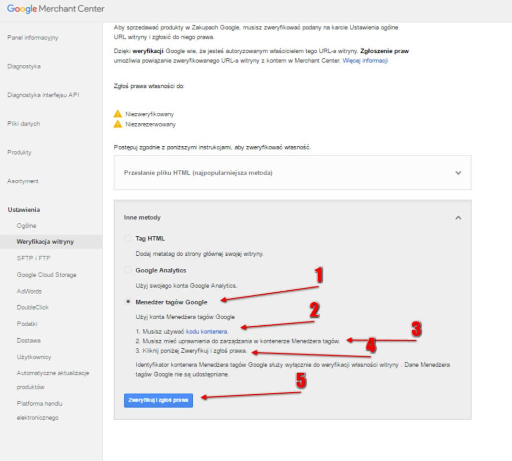Click step 3 'Kliknij poniżej Zweryfikuj' text

[x=191, y=351]
